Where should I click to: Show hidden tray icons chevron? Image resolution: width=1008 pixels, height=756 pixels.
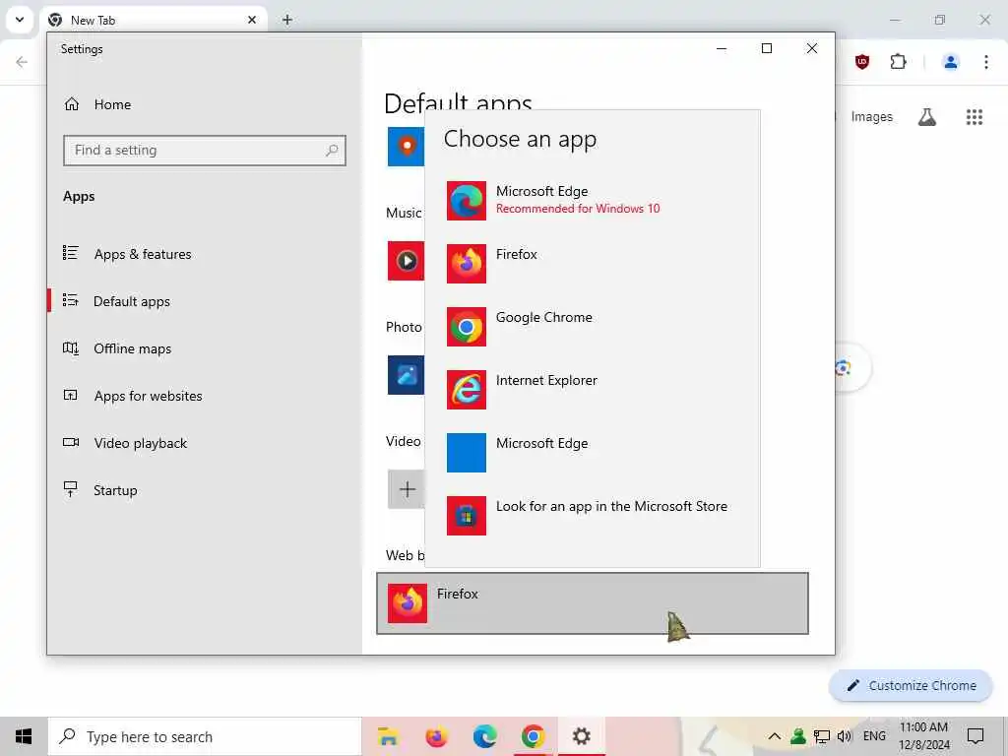coord(775,736)
